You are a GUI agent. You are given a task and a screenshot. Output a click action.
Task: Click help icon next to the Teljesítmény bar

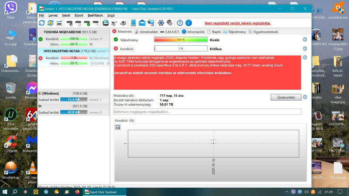coord(305,39)
